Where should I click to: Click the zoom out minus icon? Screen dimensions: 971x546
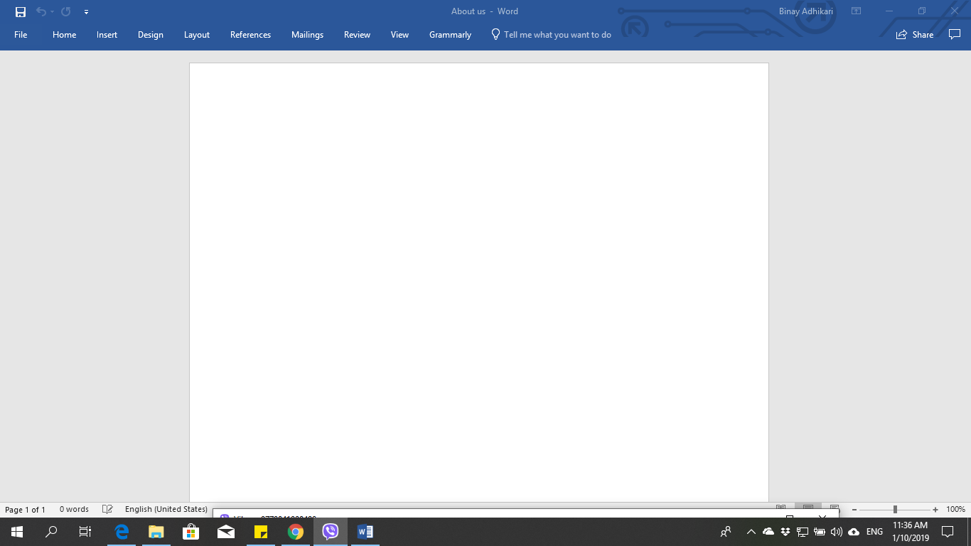point(854,509)
